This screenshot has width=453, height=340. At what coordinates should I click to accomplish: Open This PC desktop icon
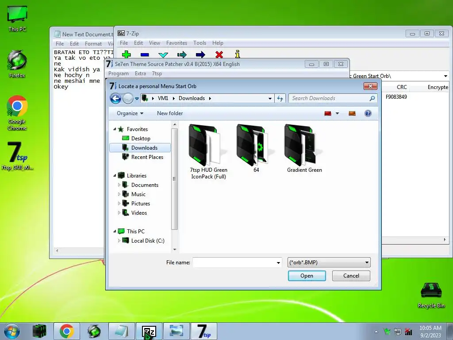pos(17,19)
